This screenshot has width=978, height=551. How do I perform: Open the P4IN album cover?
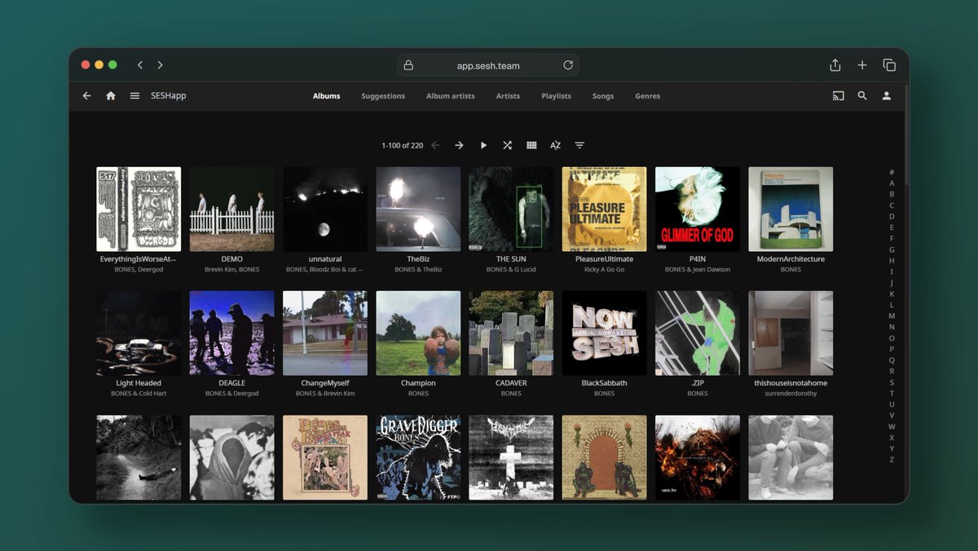click(698, 209)
